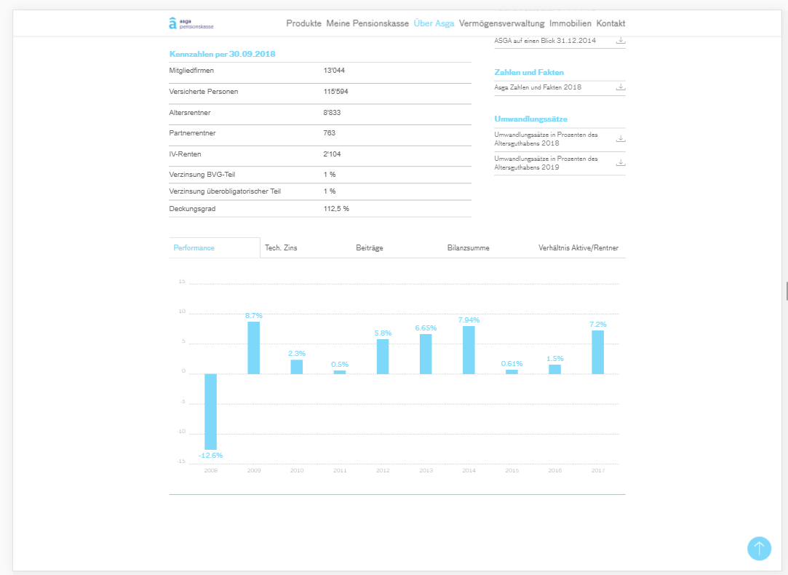Click the scroll-to-top arrow button
The width and height of the screenshot is (788, 575).
coord(759,548)
